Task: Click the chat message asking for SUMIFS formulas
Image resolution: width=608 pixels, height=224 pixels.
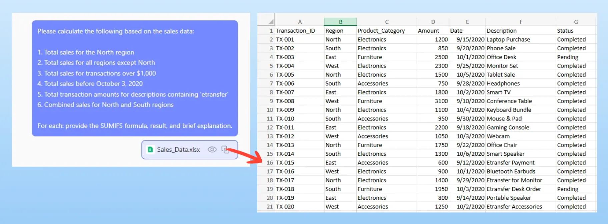Action: tap(135, 78)
